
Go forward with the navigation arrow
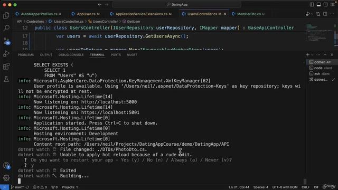[107, 5]
